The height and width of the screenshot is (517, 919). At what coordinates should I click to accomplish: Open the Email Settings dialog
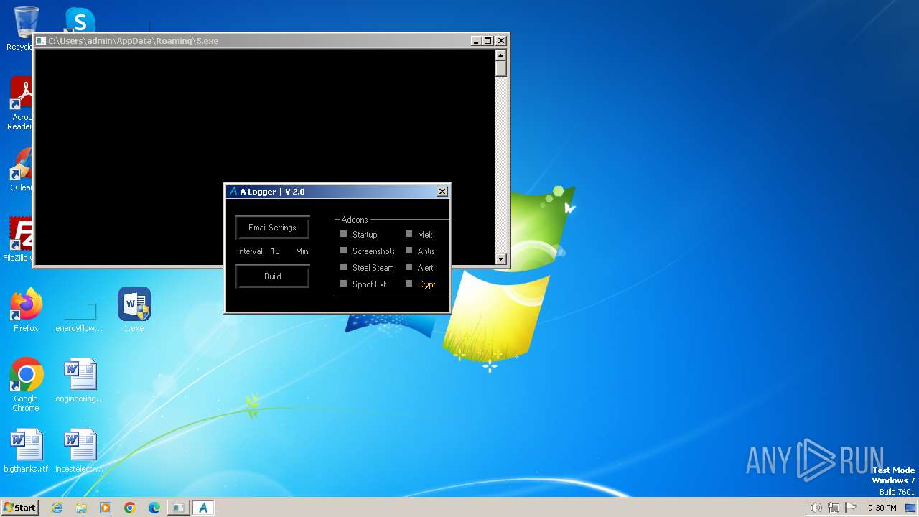272,228
